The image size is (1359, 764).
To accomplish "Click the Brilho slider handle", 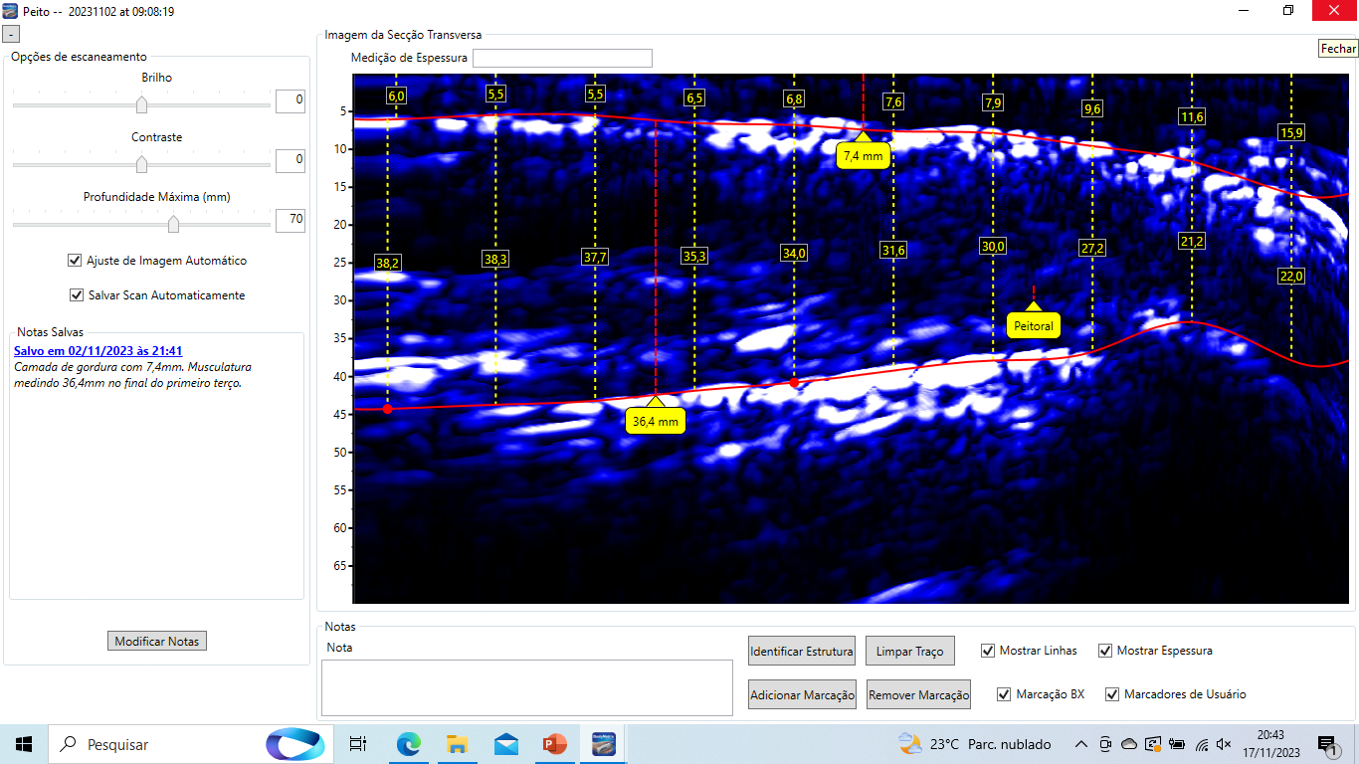I will pos(141,104).
